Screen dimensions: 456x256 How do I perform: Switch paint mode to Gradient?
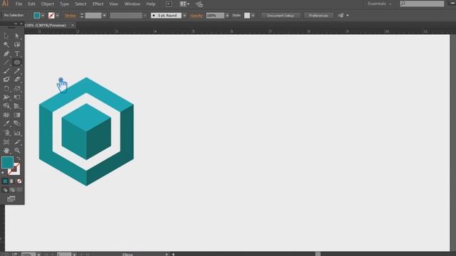(12, 181)
